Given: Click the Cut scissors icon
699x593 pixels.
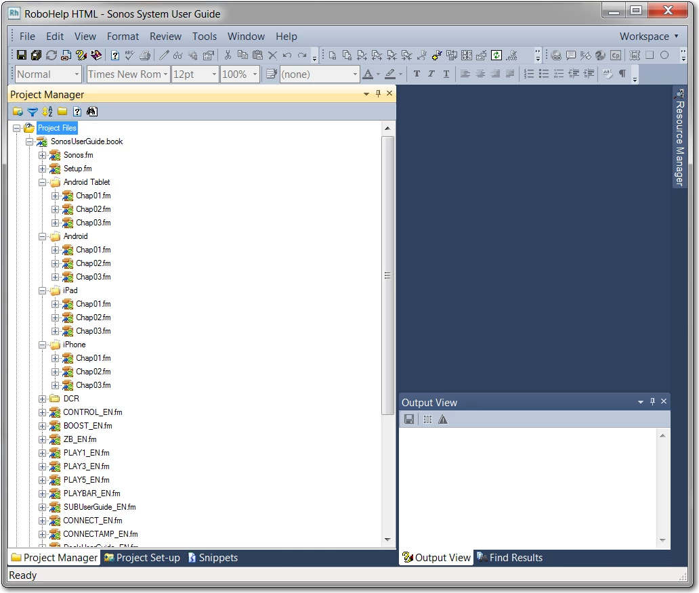Looking at the screenshot, I should point(228,56).
